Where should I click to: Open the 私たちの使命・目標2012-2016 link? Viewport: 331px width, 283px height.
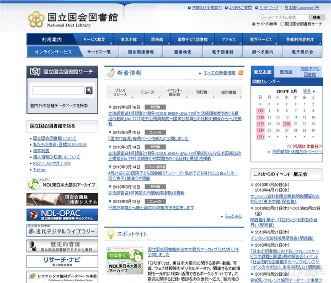pyautogui.click(x=60, y=145)
